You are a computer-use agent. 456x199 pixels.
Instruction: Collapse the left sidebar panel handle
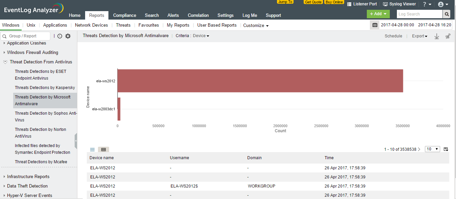pyautogui.click(x=76, y=141)
